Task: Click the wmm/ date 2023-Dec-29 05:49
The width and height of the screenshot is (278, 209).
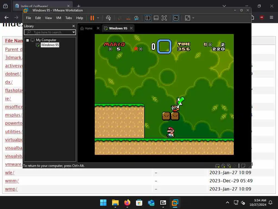Action: point(231,181)
